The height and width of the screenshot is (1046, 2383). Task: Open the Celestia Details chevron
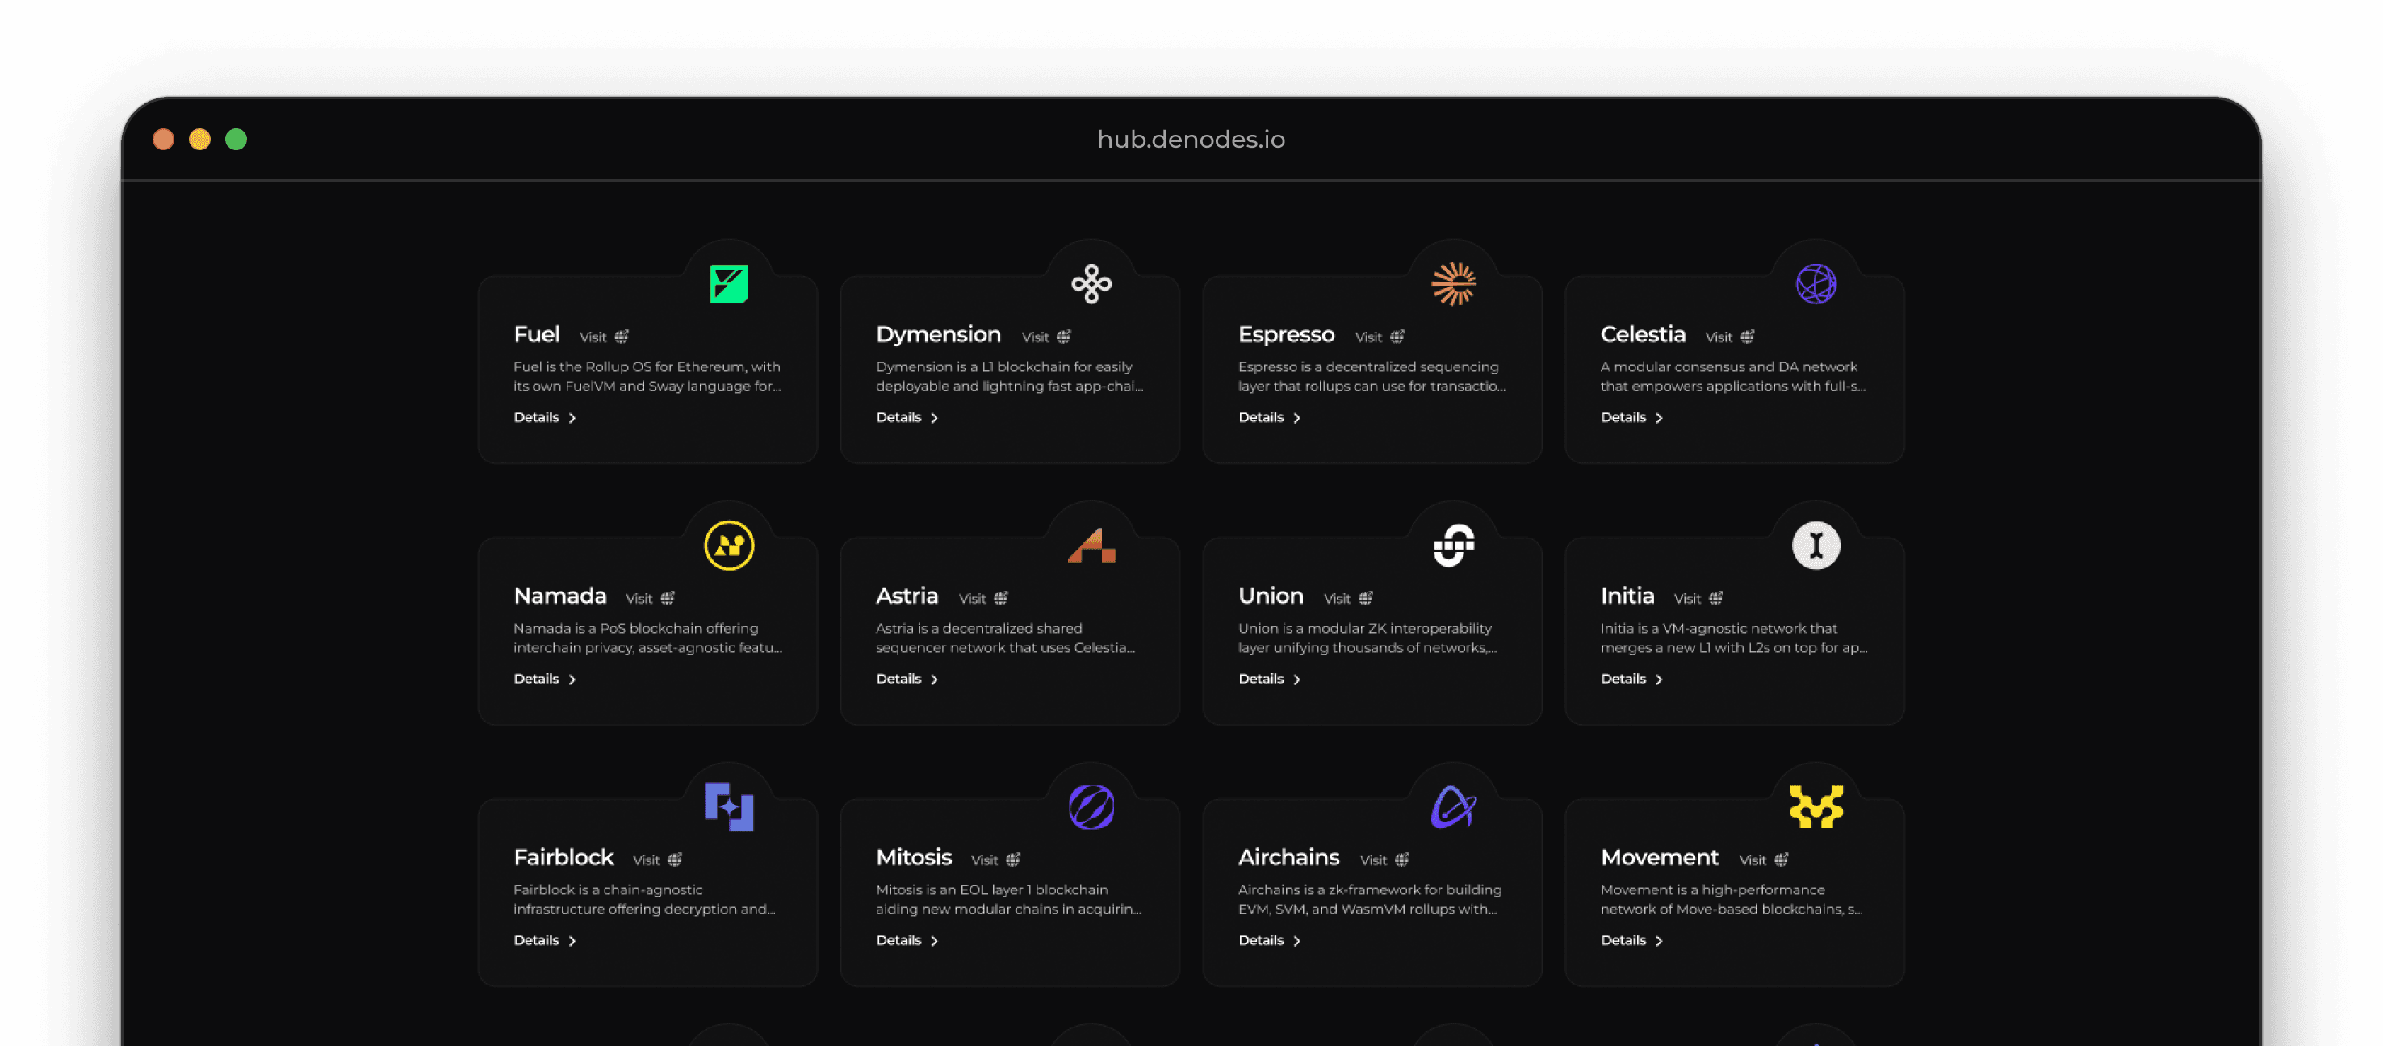point(1659,418)
